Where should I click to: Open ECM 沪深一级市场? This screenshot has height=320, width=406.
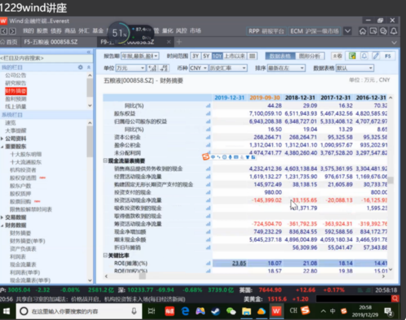point(315,31)
